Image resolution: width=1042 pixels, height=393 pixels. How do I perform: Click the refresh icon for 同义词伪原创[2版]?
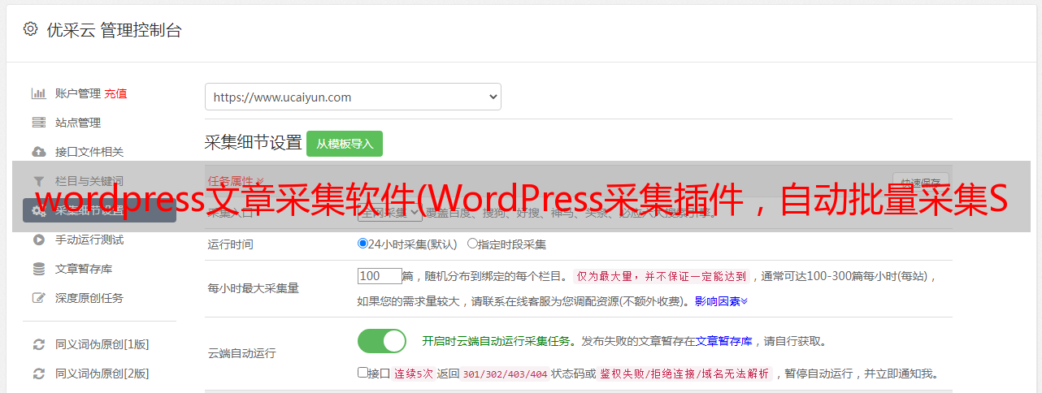(38, 374)
